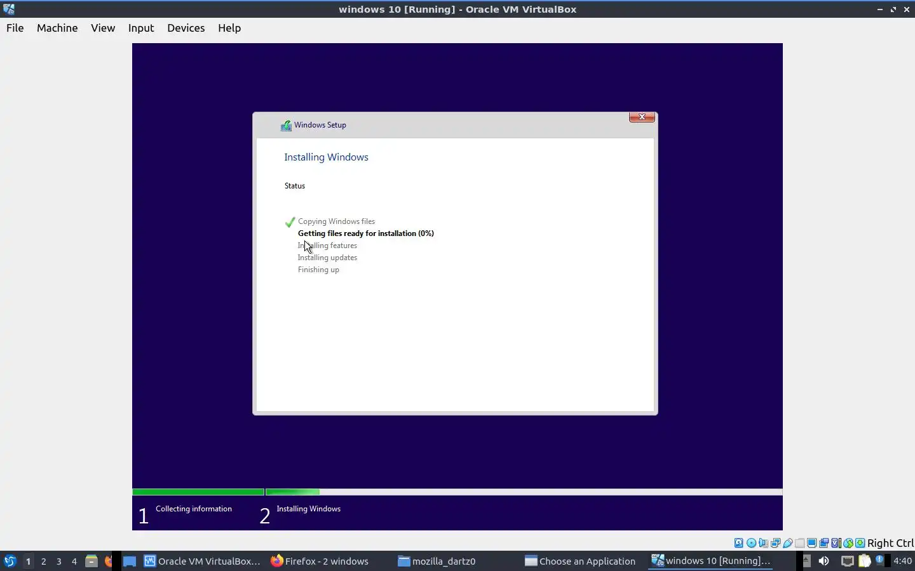The width and height of the screenshot is (915, 571).
Task: Close the VirtualBox VM window
Action: [907, 10]
